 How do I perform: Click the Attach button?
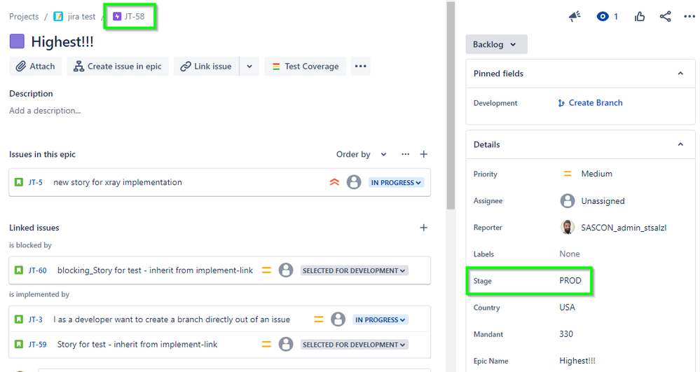coord(36,66)
